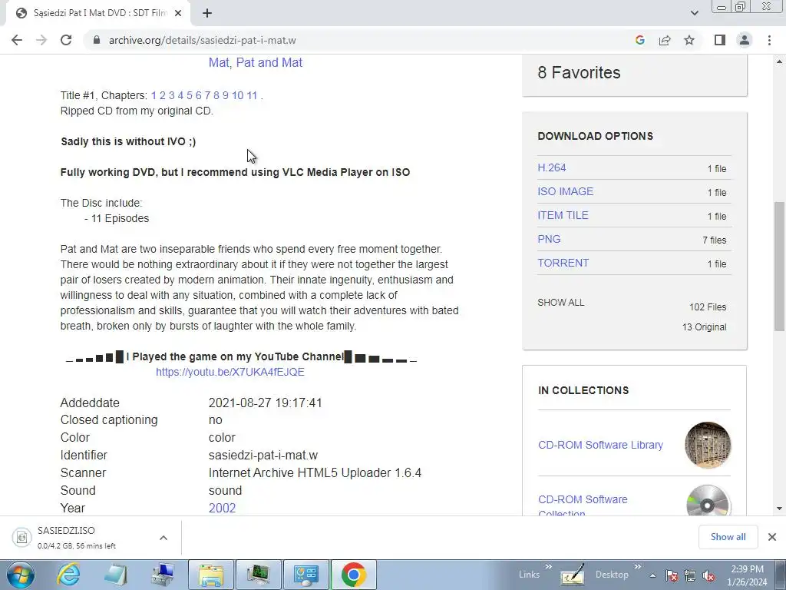Select the Sąsiedzi Pat I Mat DVD tab
Image resolution: width=786 pixels, height=590 pixels.
pos(99,13)
